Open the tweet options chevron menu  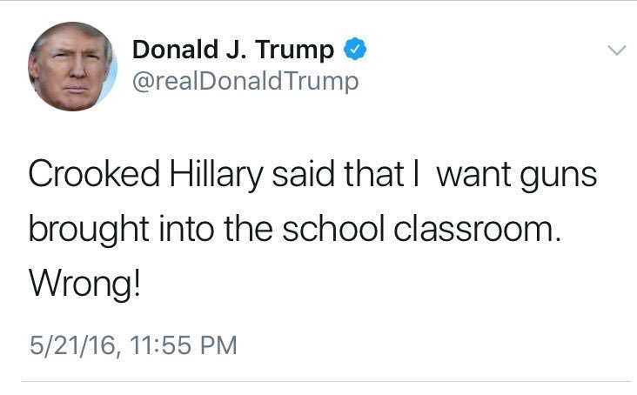[x=617, y=50]
